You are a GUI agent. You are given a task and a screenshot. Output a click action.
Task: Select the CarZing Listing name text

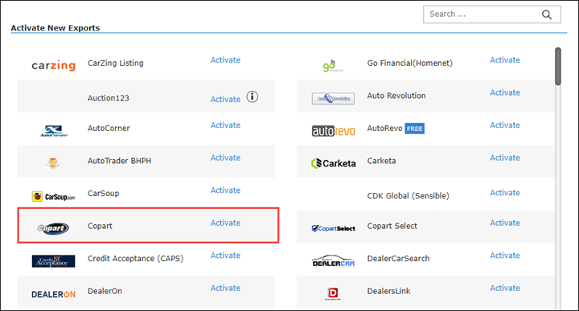[x=115, y=63]
